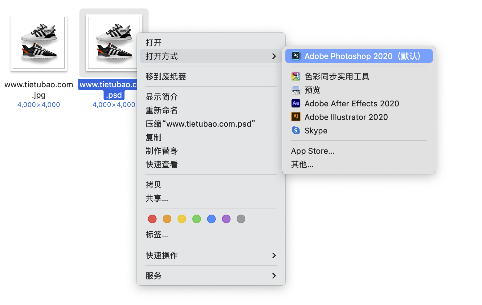Open with 预览 app
The width and height of the screenshot is (482, 305).
click(359, 90)
